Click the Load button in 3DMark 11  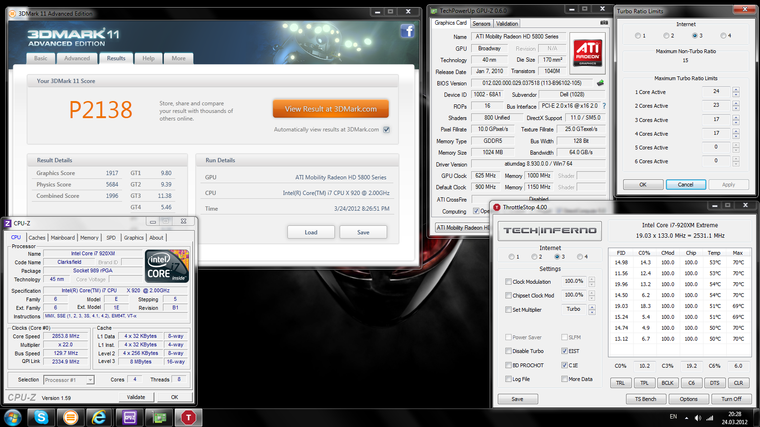[x=311, y=232]
